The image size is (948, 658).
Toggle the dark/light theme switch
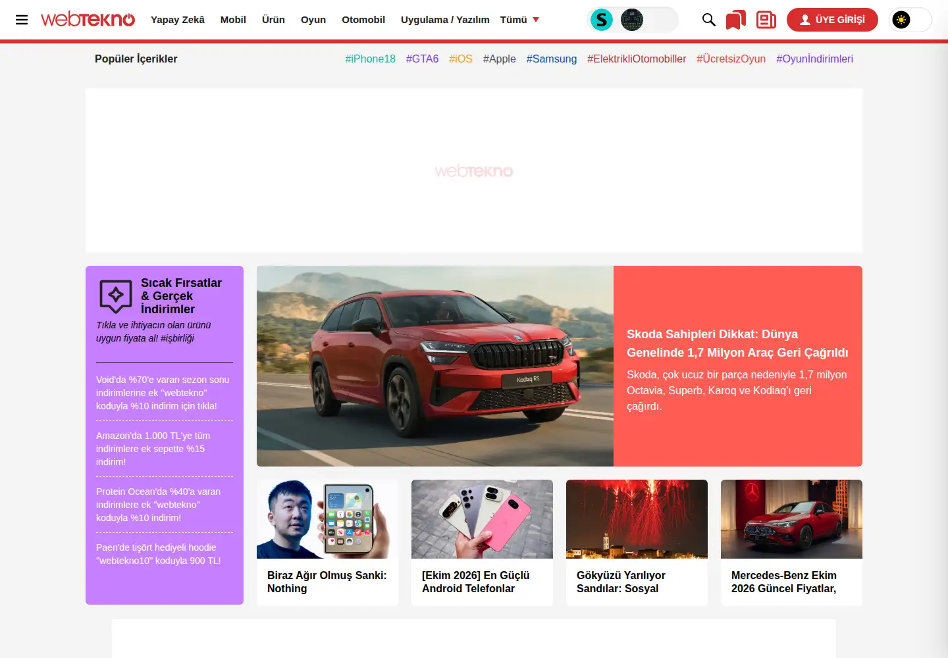910,20
